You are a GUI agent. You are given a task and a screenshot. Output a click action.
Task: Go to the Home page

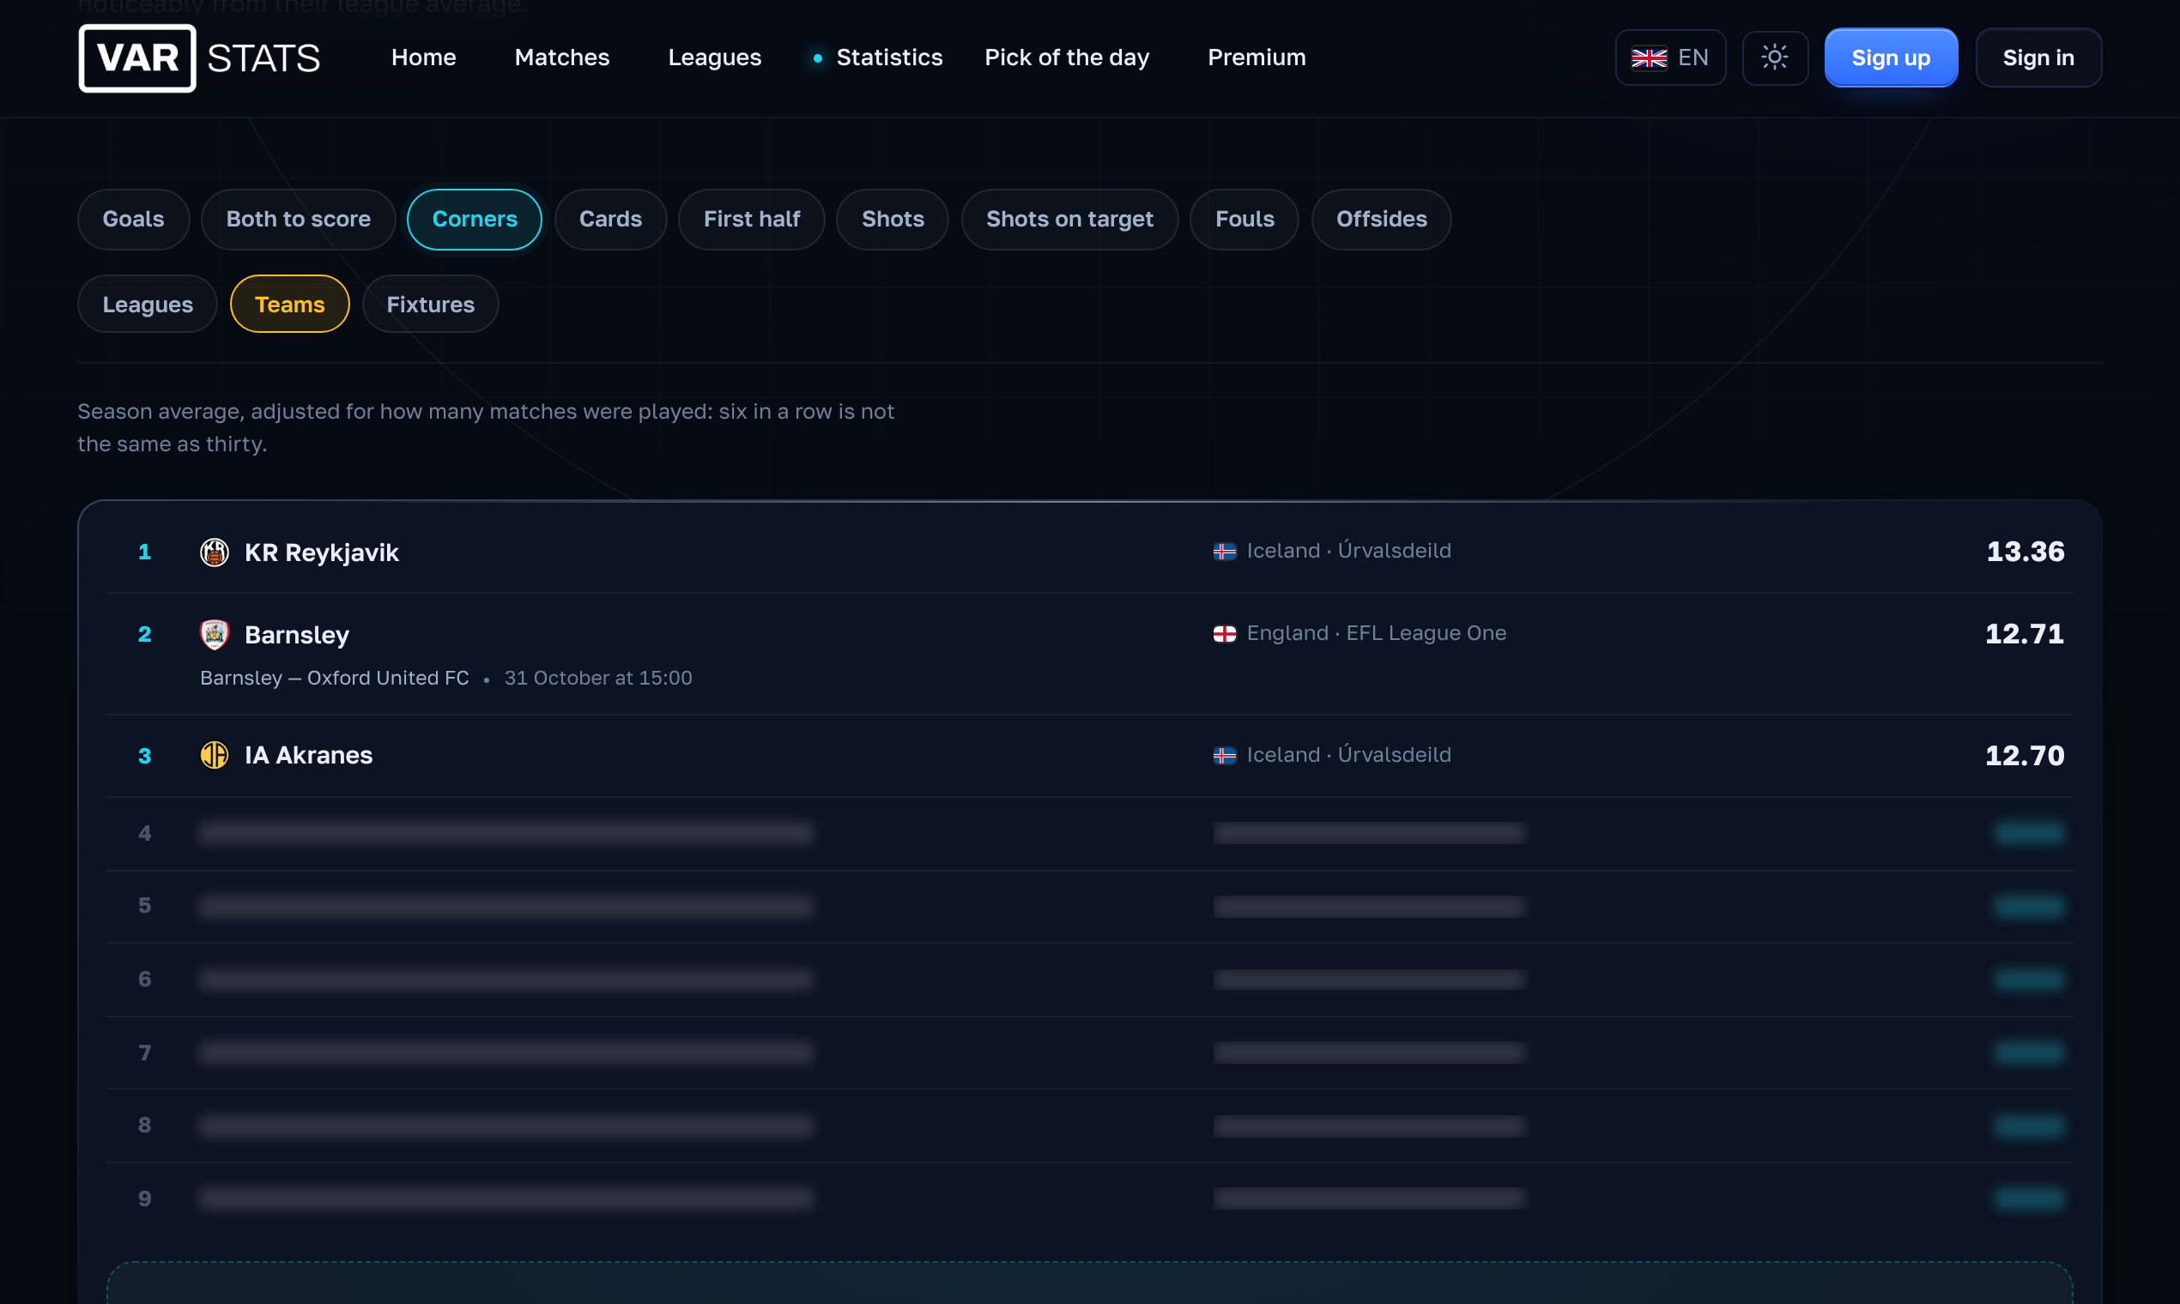tap(424, 57)
